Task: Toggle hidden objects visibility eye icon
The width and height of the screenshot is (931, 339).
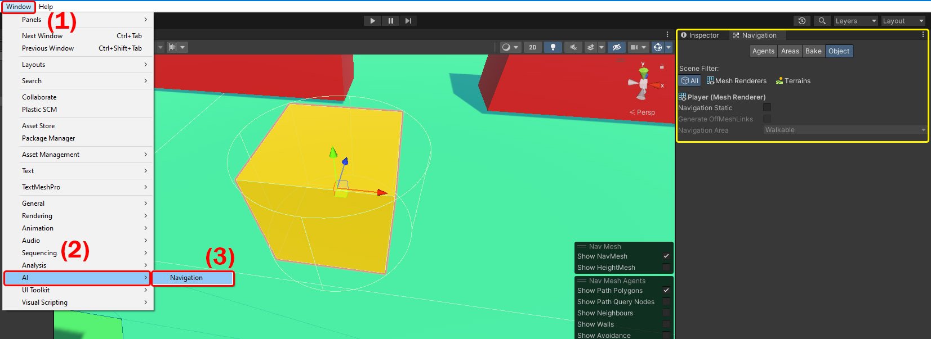Action: tap(617, 47)
